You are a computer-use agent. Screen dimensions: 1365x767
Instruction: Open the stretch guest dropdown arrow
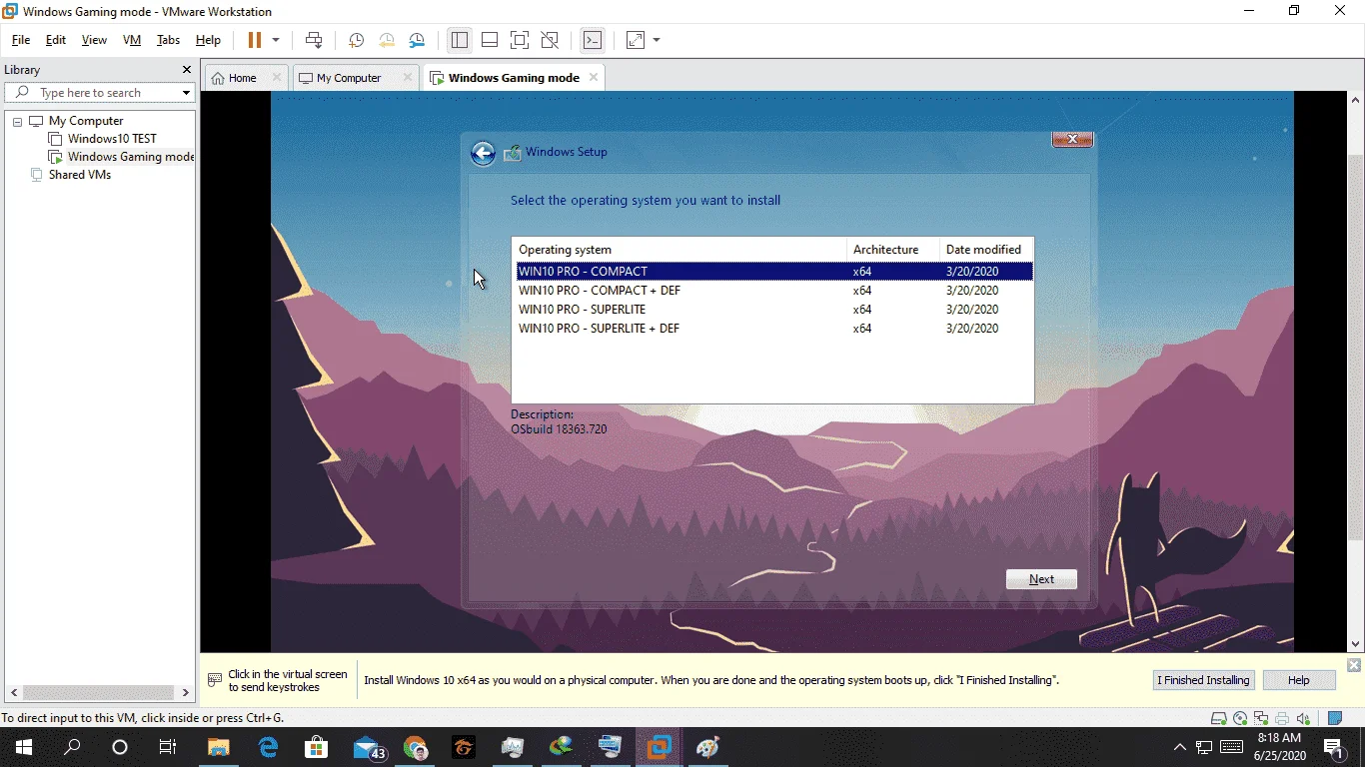[657, 40]
